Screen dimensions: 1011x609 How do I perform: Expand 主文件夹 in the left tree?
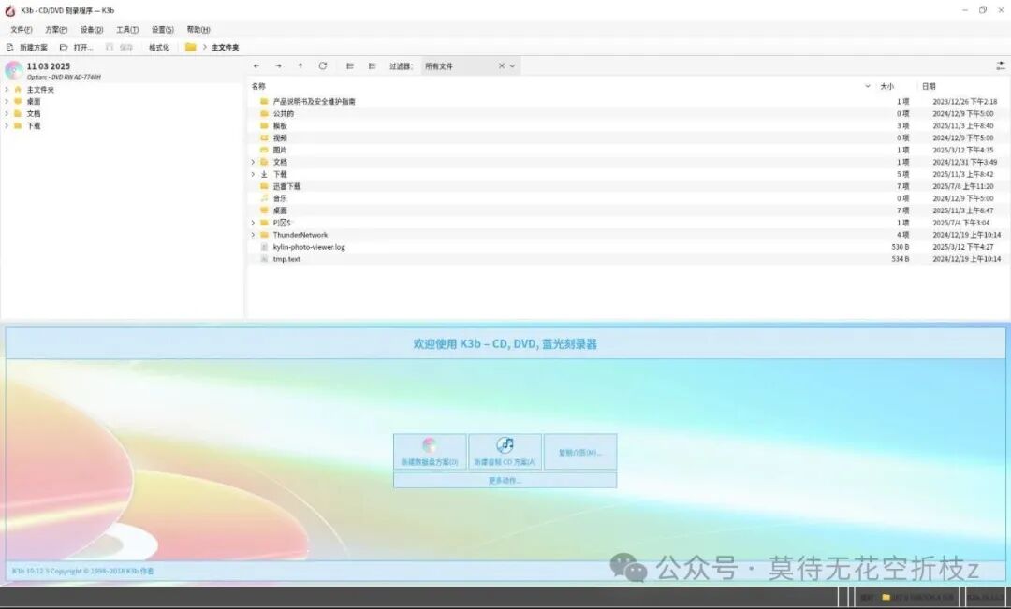tap(7, 90)
